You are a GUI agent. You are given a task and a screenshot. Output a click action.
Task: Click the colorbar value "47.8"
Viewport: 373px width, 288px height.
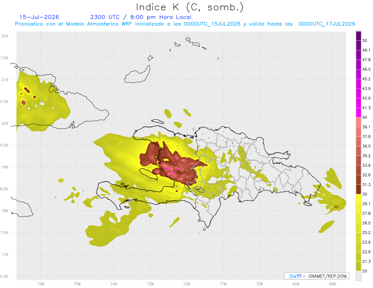click(366, 60)
